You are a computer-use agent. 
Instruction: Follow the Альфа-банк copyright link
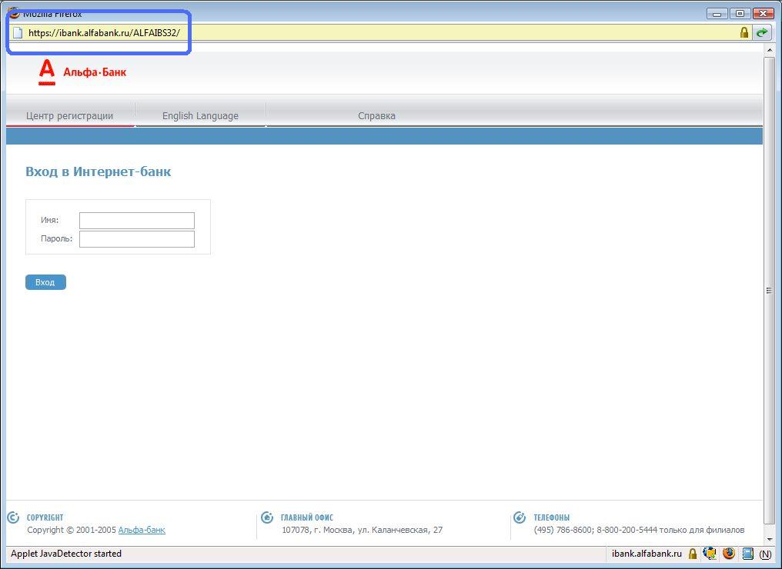(x=142, y=530)
